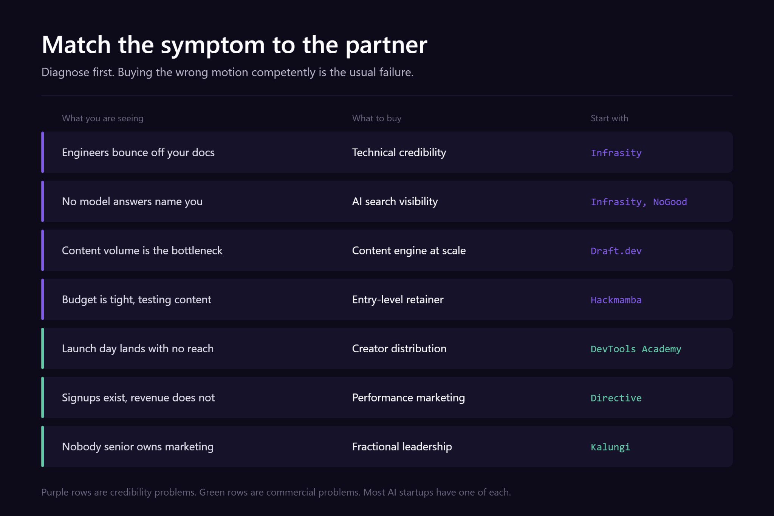Click the 'Infrasity, NoGood' partner text

[x=639, y=202]
